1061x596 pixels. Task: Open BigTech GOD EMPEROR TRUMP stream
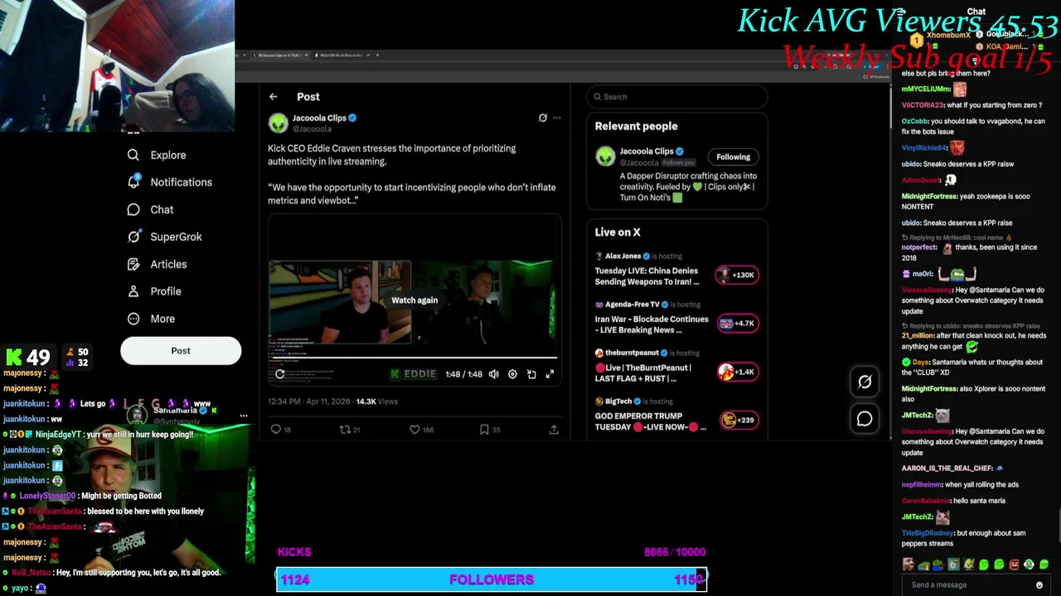click(650, 421)
